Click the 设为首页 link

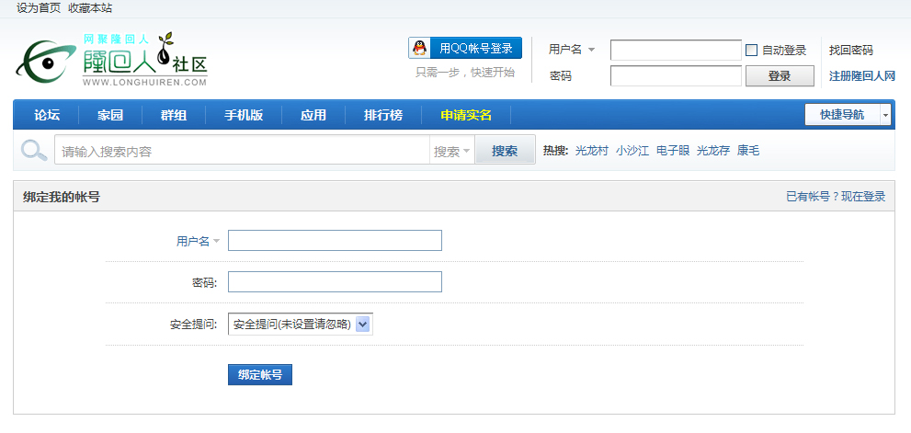(39, 8)
